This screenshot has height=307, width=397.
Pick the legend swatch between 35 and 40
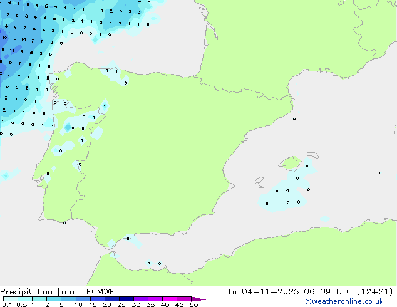pyautogui.click(x=155, y=299)
